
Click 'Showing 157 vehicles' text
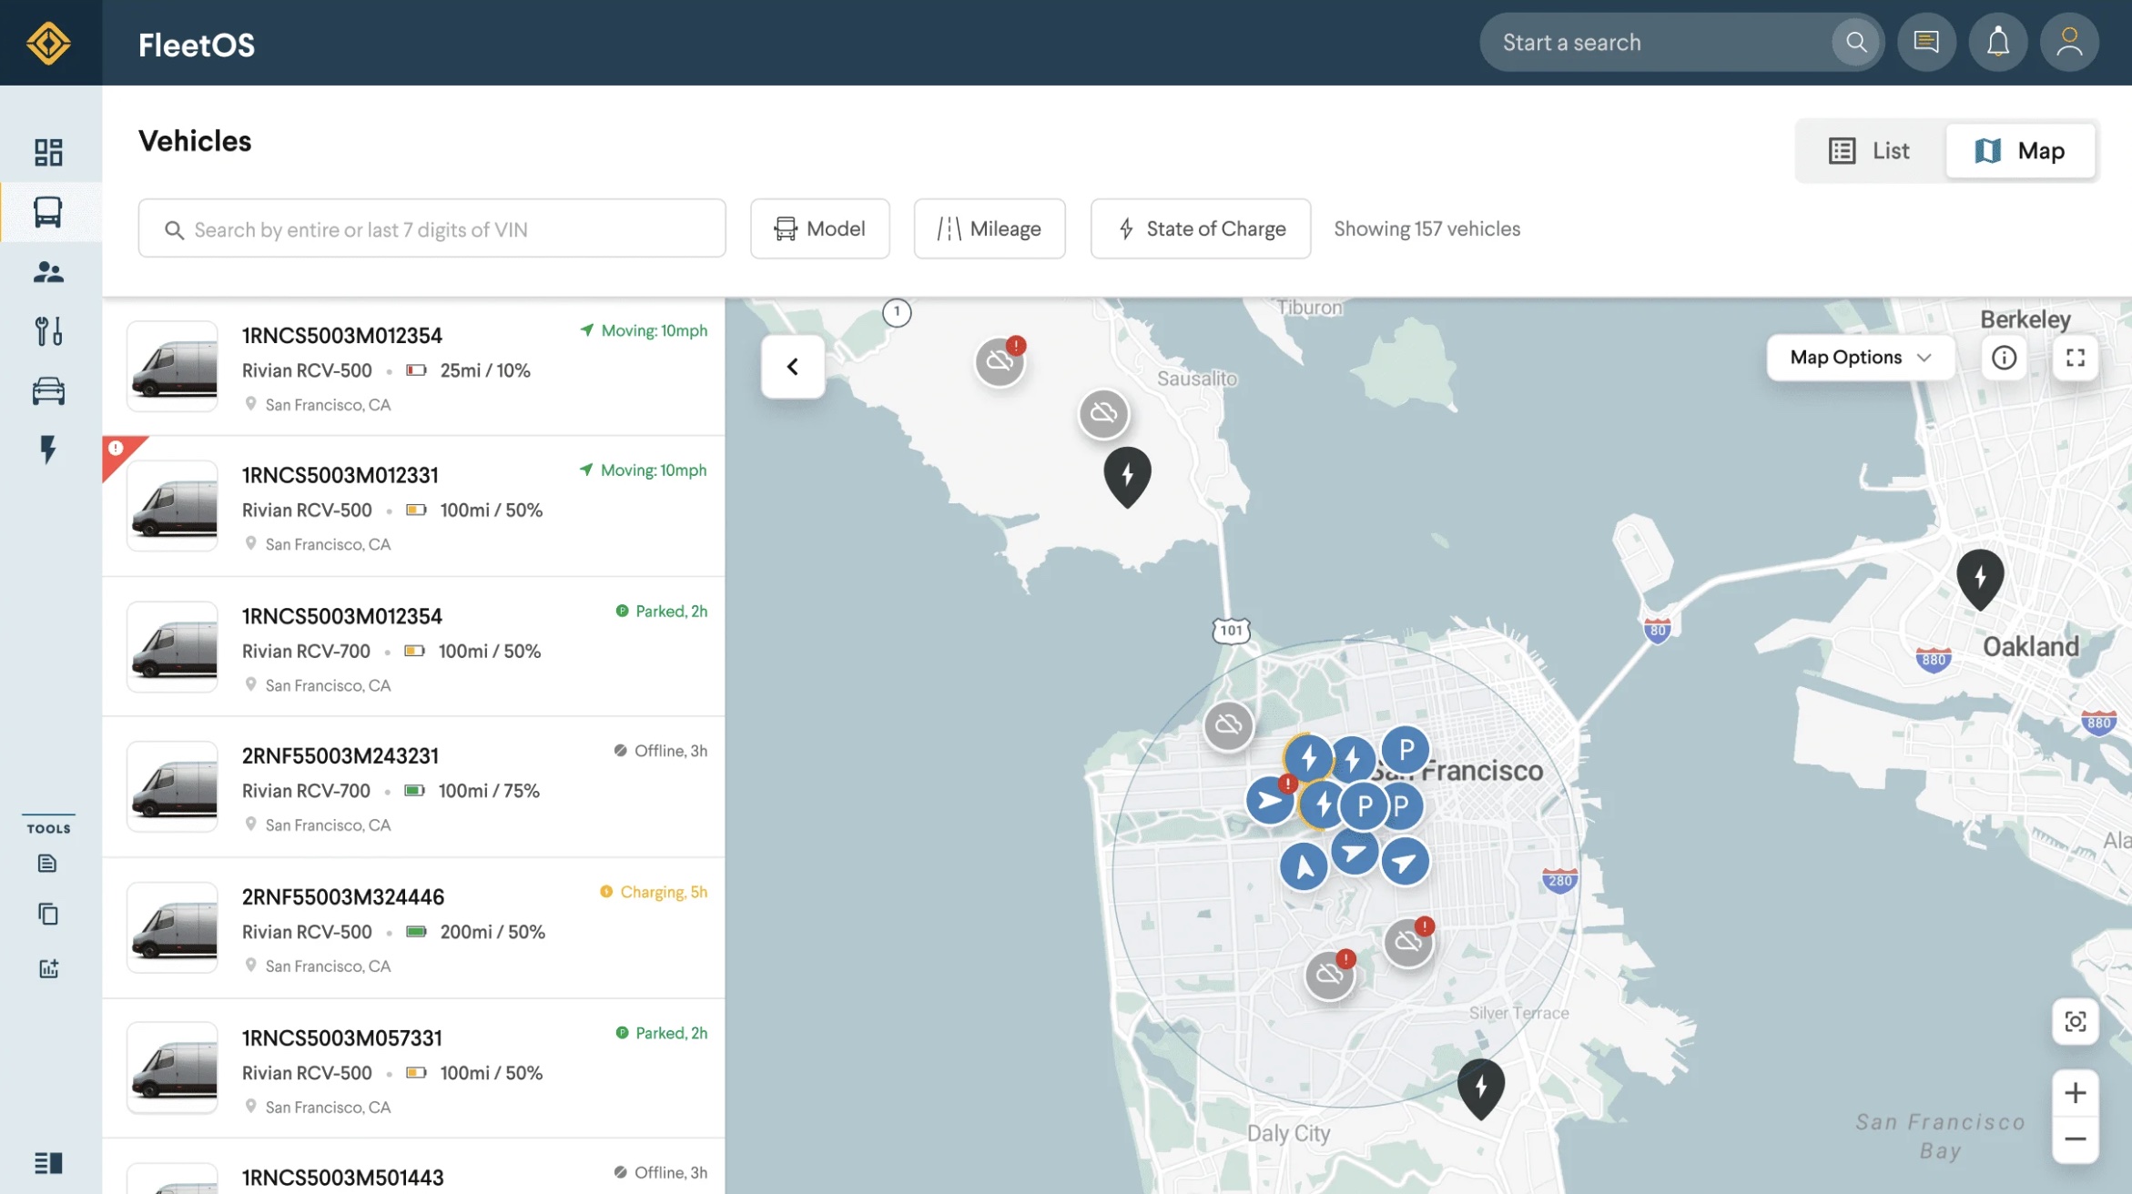[x=1426, y=228]
